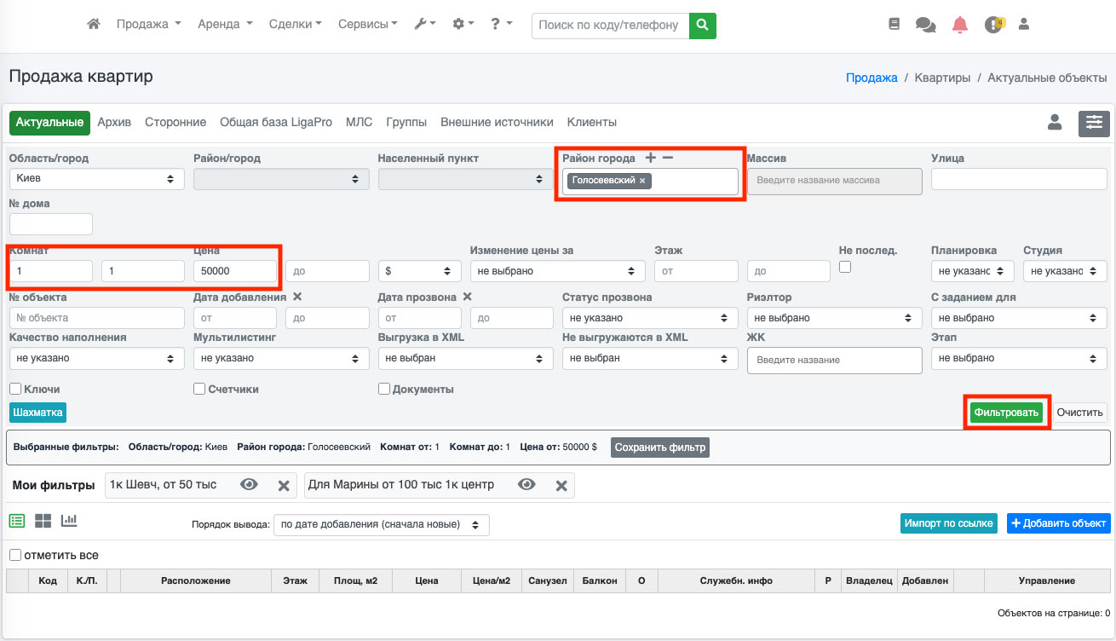Enable the Ключи checkbox

pos(15,389)
